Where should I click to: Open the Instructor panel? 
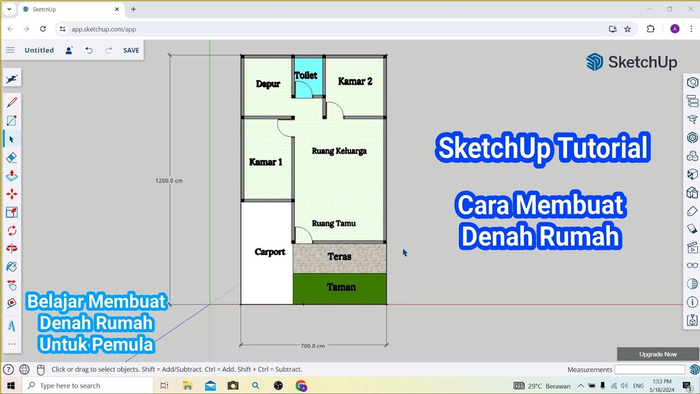coord(692,119)
